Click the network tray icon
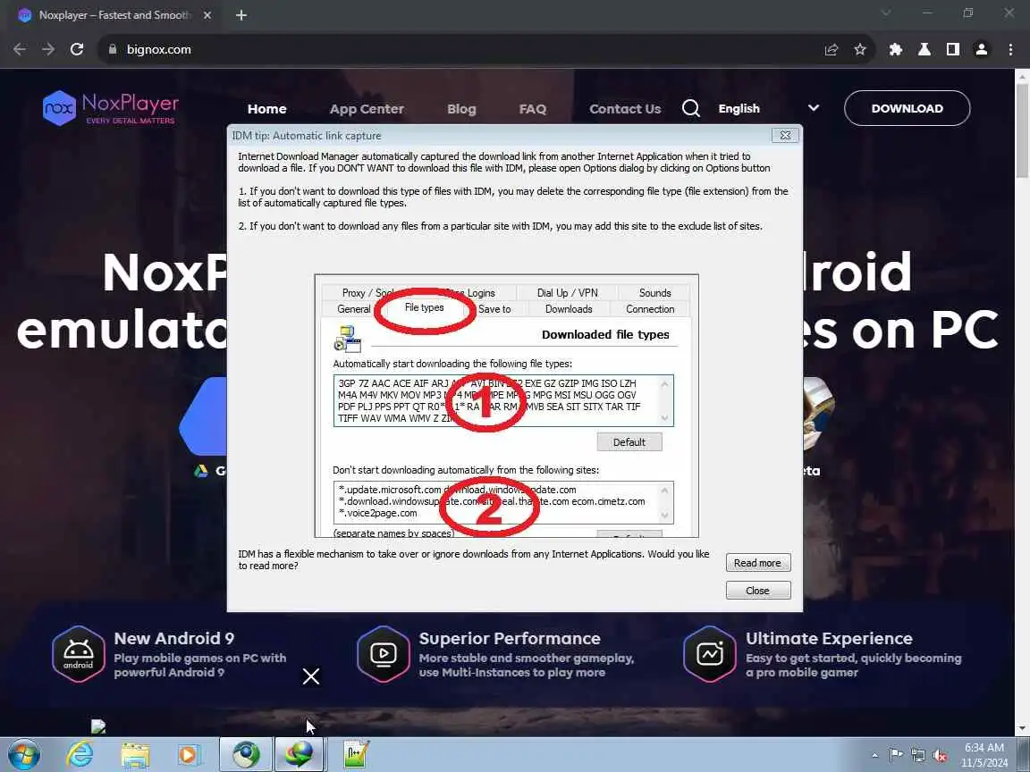 tap(917, 755)
